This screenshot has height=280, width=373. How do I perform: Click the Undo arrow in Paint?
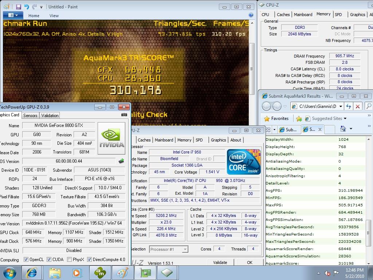(27, 7)
